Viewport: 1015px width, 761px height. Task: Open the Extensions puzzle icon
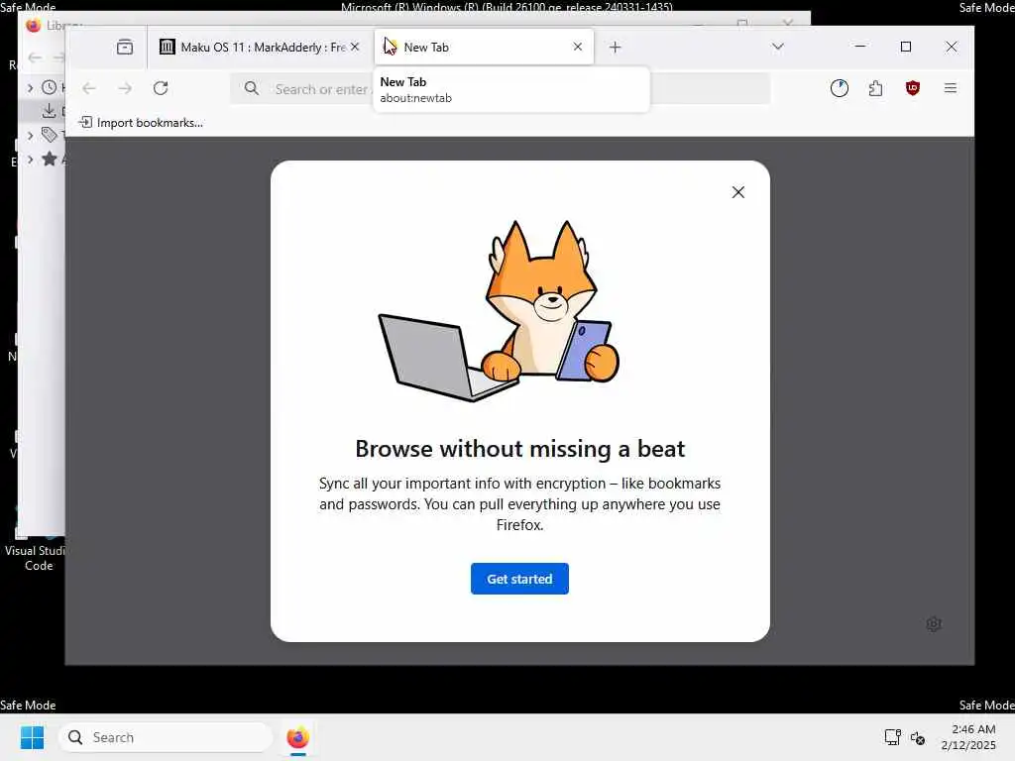tap(875, 88)
